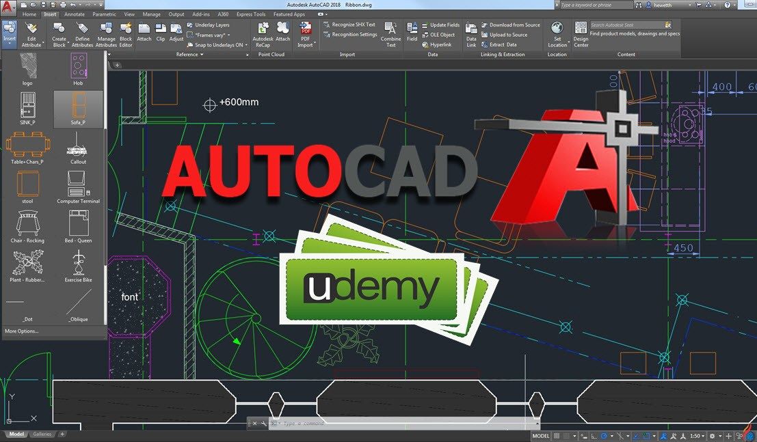Screen dimensions: 757x442
Task: Open the Parametric ribbon tab
Action: click(104, 14)
